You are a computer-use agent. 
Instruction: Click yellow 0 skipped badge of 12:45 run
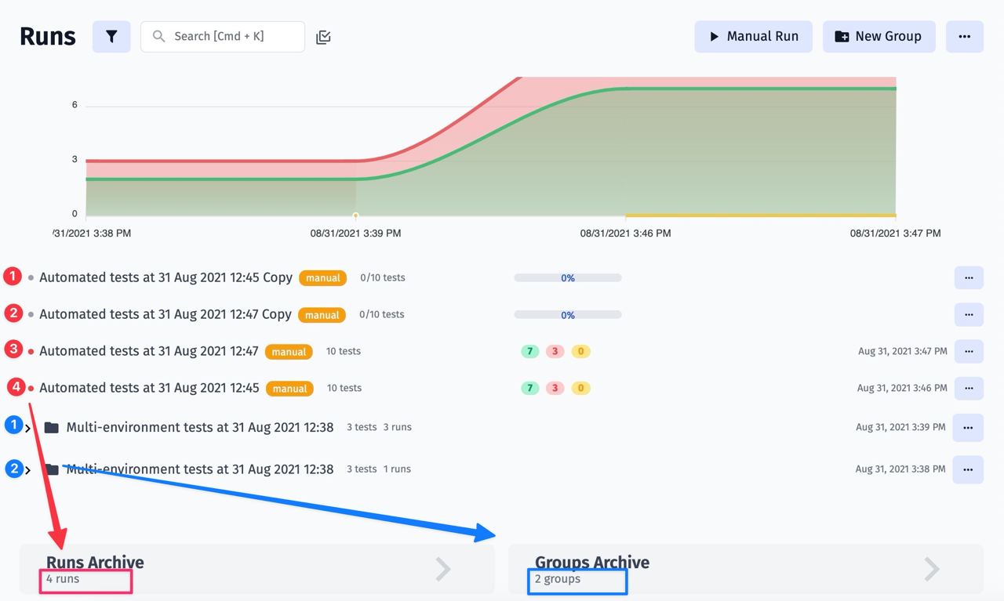[580, 388]
